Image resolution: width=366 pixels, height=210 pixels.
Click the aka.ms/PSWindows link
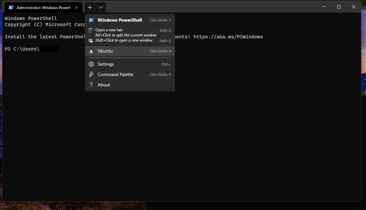(228, 37)
